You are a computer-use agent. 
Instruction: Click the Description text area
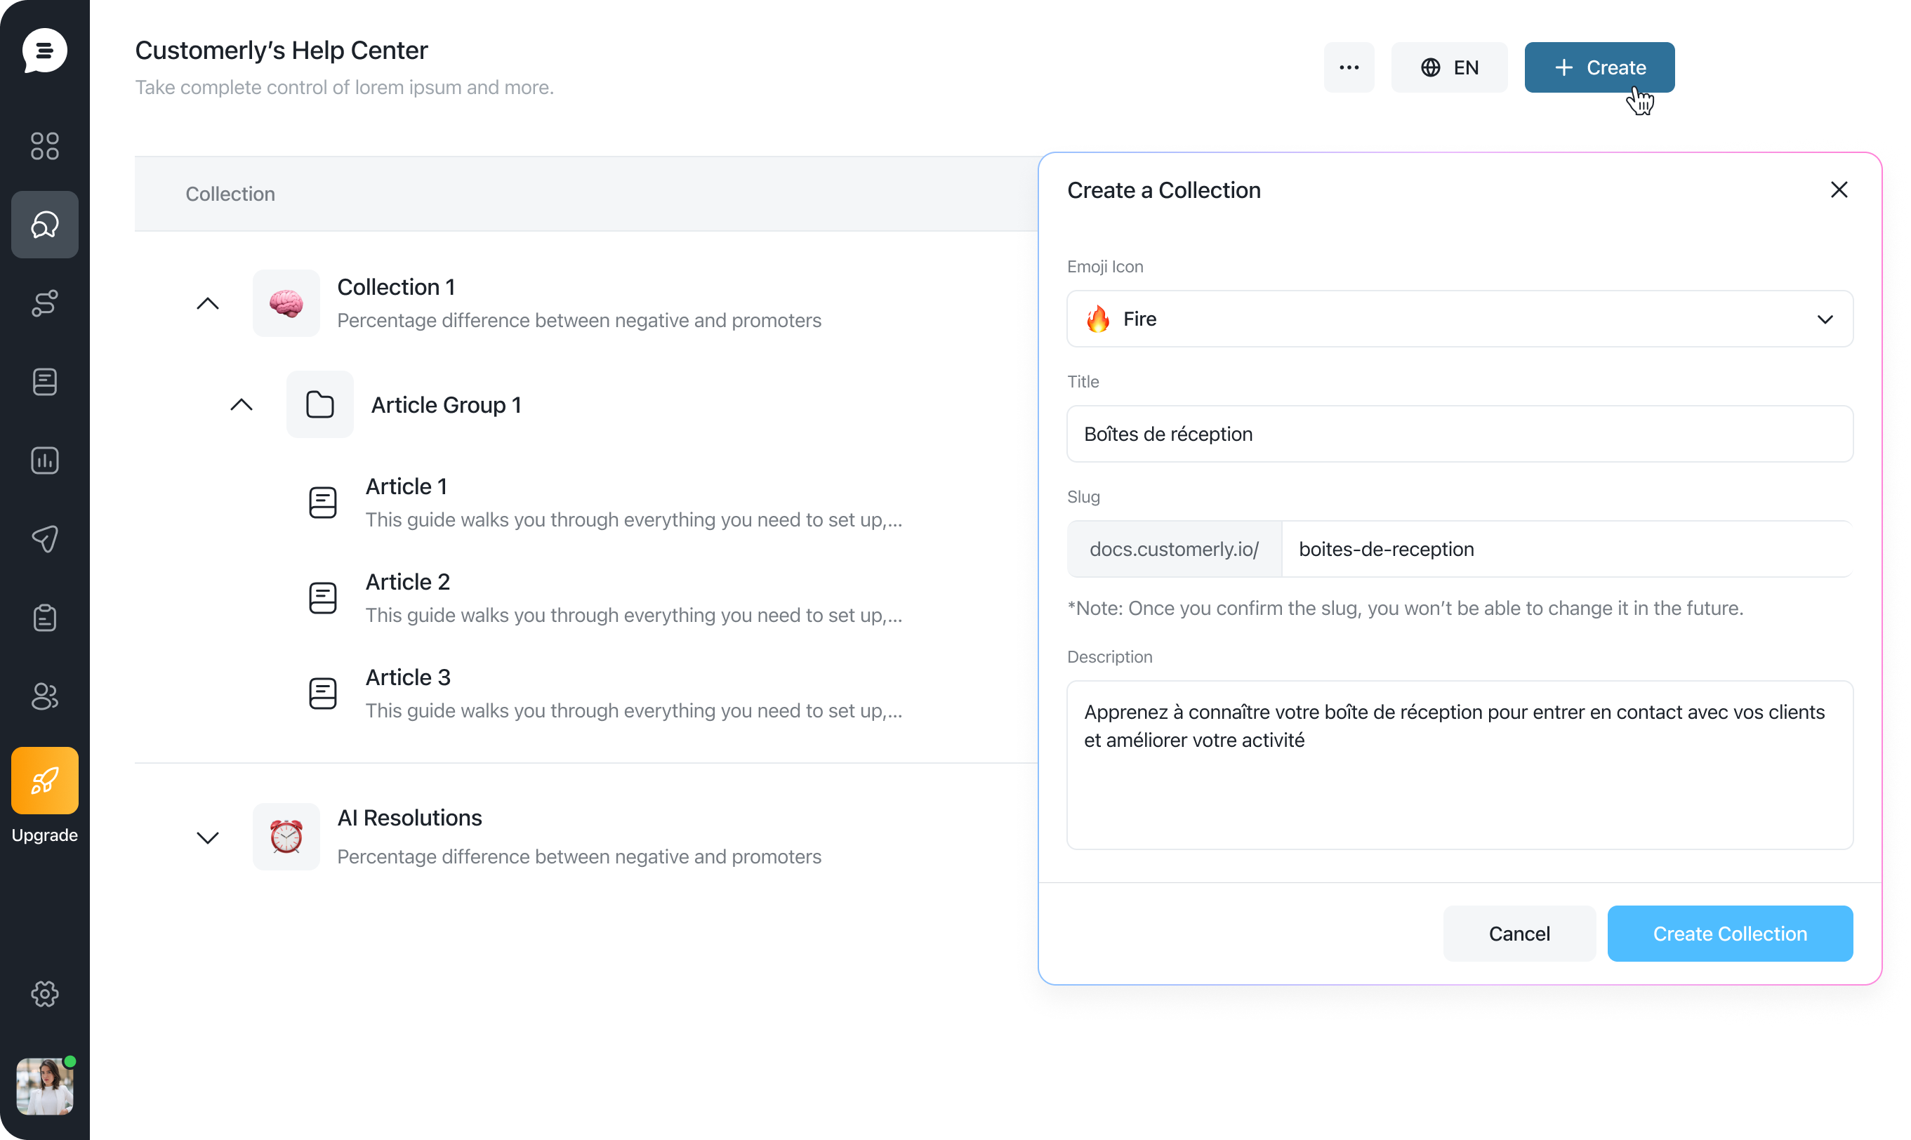tap(1460, 765)
